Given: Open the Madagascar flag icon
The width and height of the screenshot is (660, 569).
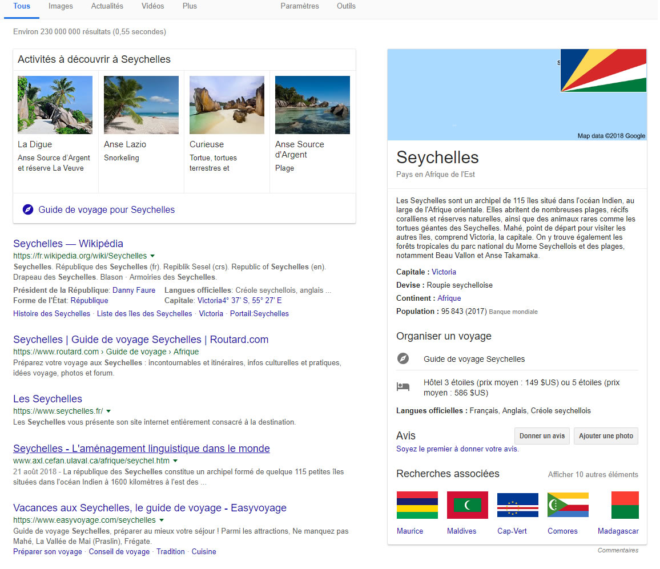Looking at the screenshot, I should [625, 505].
